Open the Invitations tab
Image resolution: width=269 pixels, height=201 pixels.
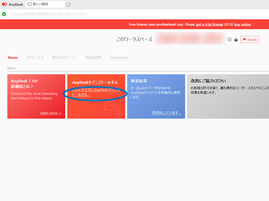coord(119,58)
